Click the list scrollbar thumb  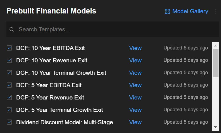click(215, 63)
